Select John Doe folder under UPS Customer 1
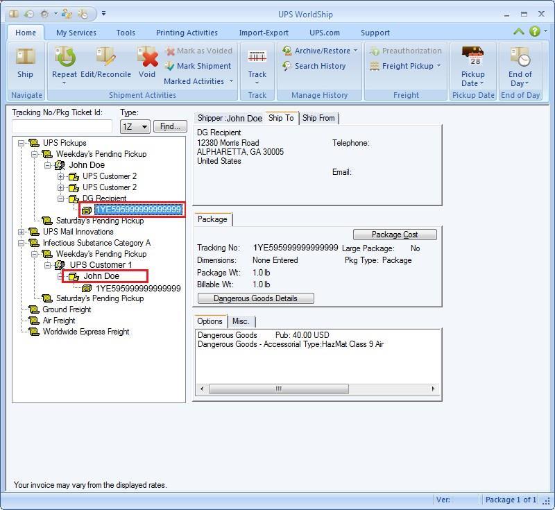Screen dimensions: 555x510 click(101, 276)
